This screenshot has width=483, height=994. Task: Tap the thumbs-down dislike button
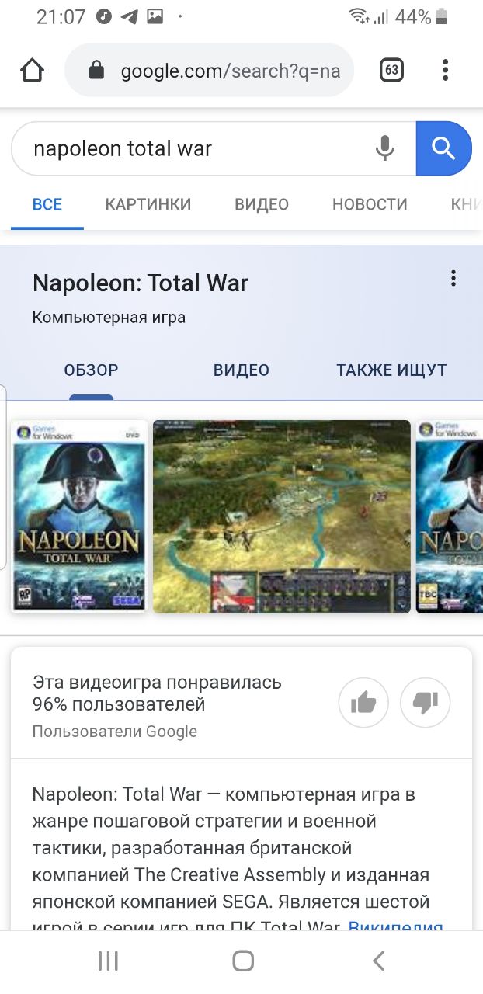coord(426,704)
